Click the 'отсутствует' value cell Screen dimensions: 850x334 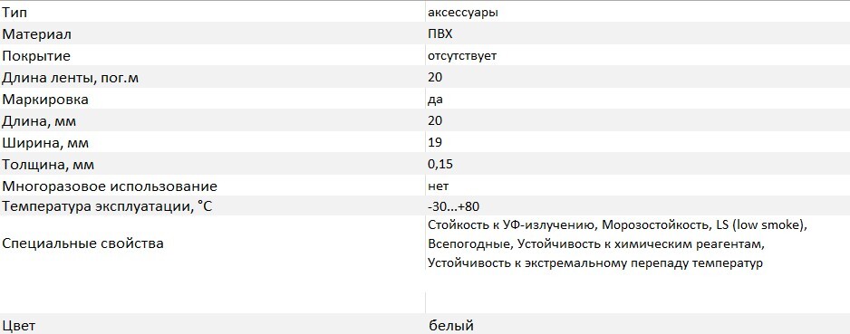462,56
